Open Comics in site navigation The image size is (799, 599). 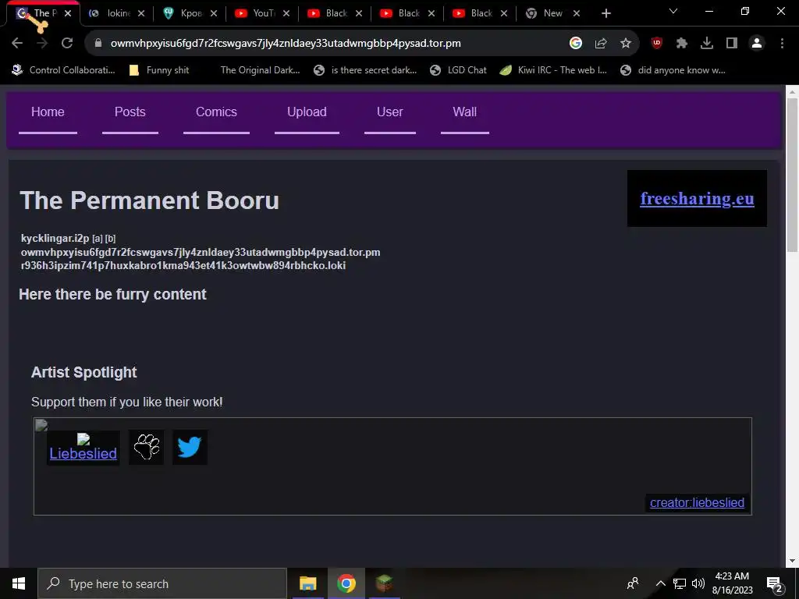pyautogui.click(x=217, y=112)
